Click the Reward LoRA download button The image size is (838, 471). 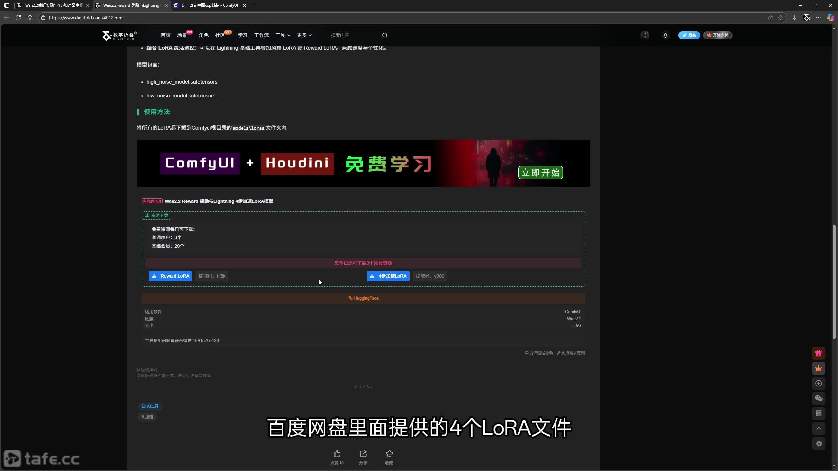coord(170,276)
